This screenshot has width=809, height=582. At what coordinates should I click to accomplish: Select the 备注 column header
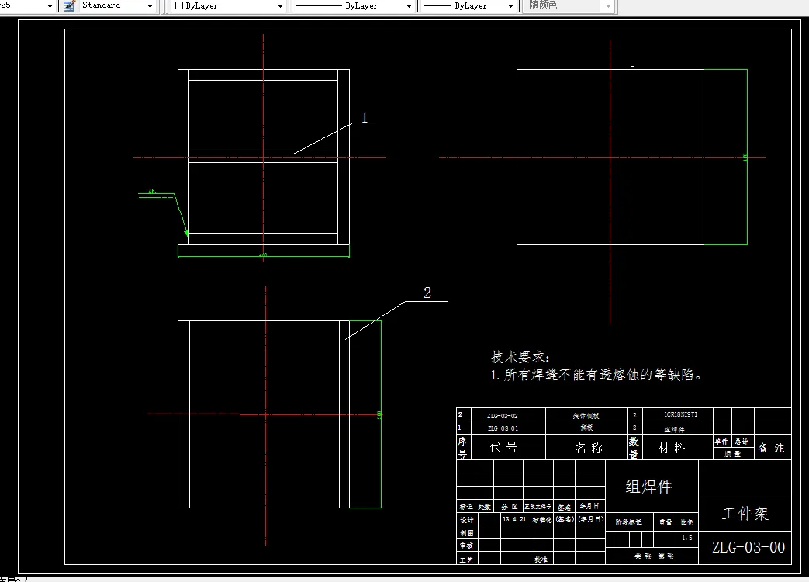click(772, 448)
